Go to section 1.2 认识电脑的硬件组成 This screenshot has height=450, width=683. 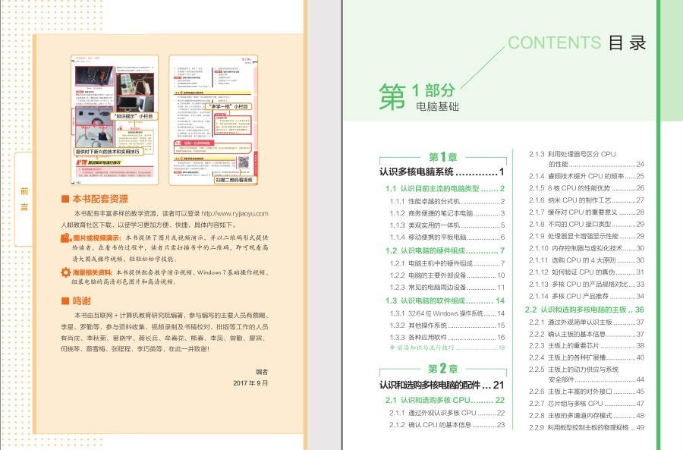[445, 251]
